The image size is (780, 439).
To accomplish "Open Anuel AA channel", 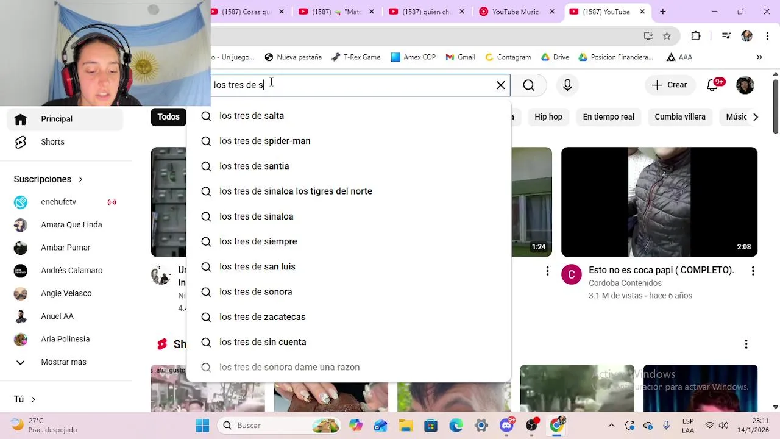I will [65, 316].
